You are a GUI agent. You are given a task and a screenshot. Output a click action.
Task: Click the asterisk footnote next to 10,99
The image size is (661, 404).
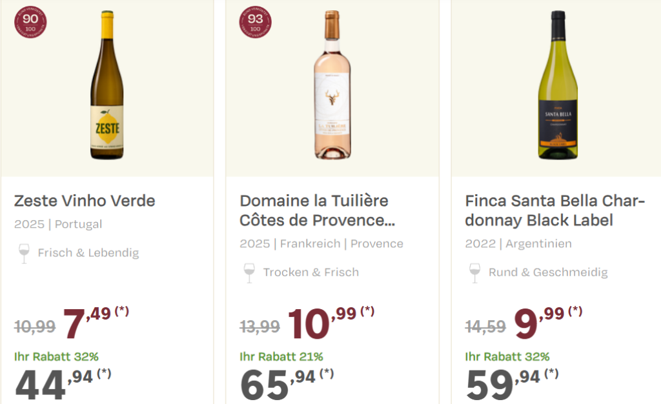(367, 311)
